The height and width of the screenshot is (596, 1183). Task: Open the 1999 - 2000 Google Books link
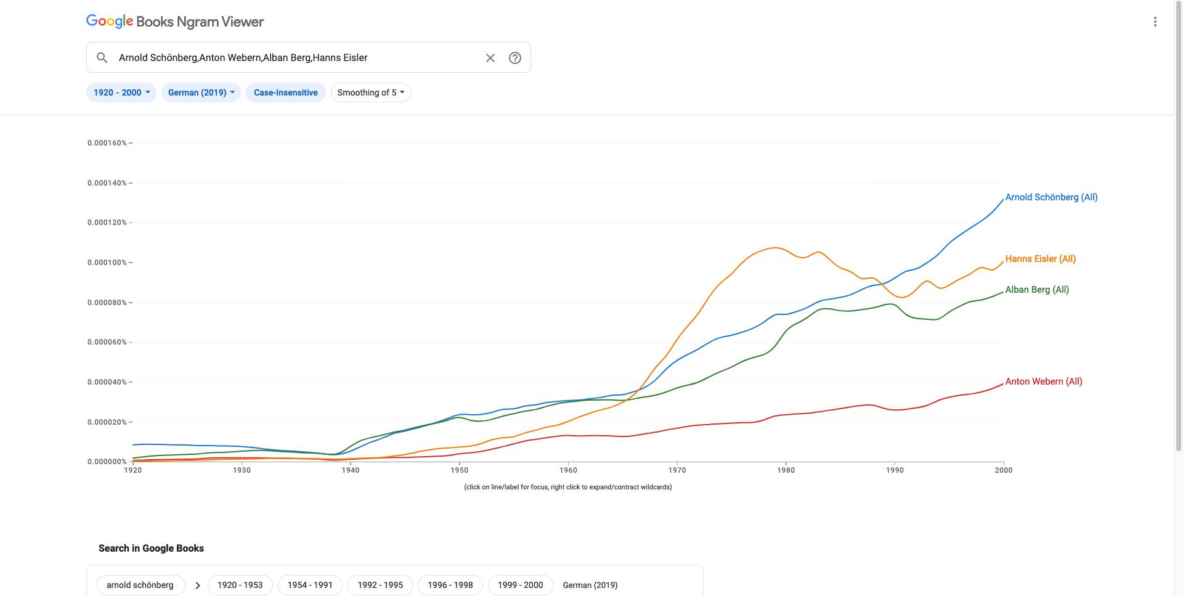coord(521,585)
